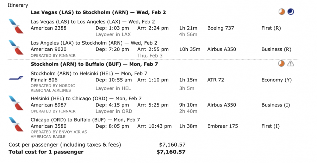Click the warning triangle icon for the Stockholm to Buffalo trip
The width and height of the screenshot is (317, 163).
click(x=291, y=64)
